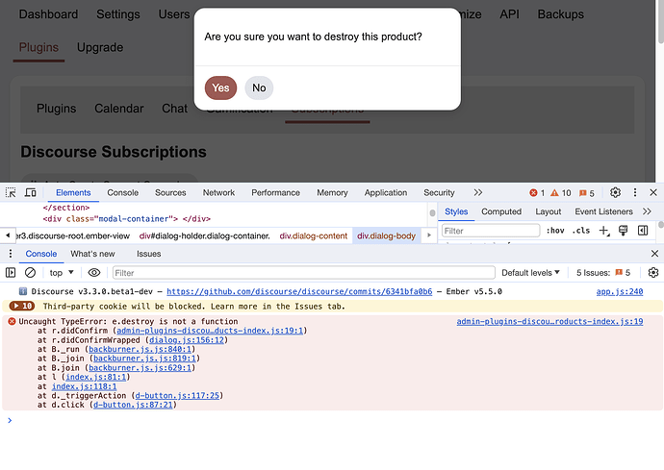Select div.dialog-content breadcrumb
The image size is (664, 470).
pos(314,236)
